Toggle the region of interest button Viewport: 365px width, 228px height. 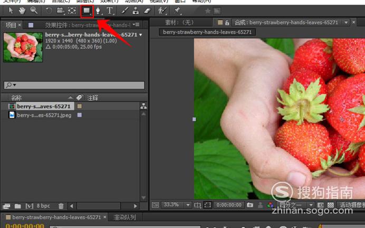click(x=321, y=205)
